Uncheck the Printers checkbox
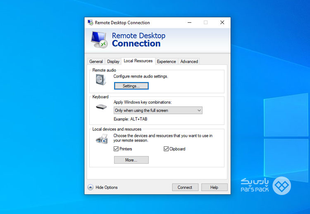 116,149
